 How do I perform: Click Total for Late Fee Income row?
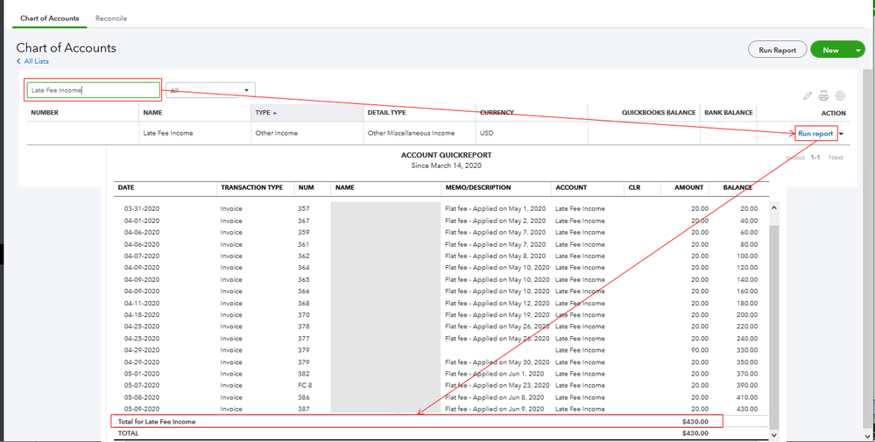pos(417,421)
